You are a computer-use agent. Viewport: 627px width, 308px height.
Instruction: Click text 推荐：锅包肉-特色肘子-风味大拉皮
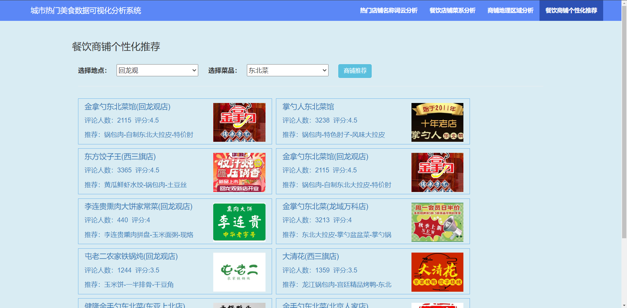tap(334, 135)
